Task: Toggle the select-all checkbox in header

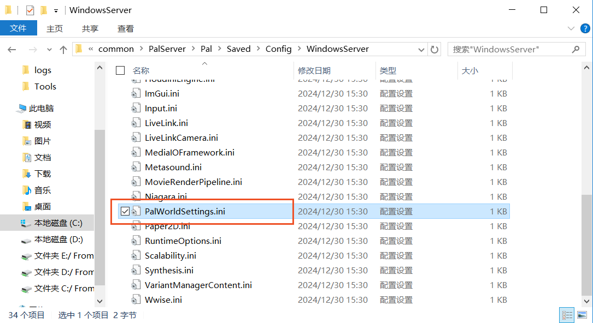Action: tap(120, 70)
